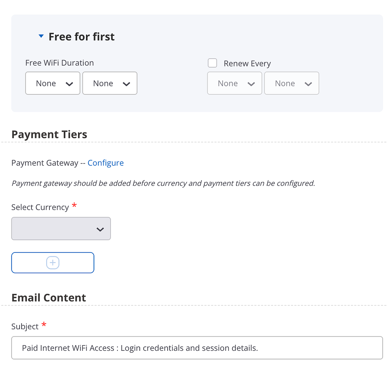Click the Configure payment gateway link
Screen dimensions: 387x371
(x=106, y=163)
